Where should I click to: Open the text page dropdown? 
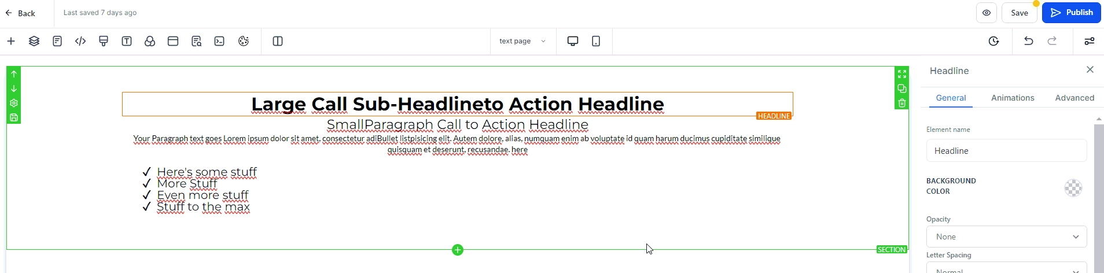click(522, 41)
